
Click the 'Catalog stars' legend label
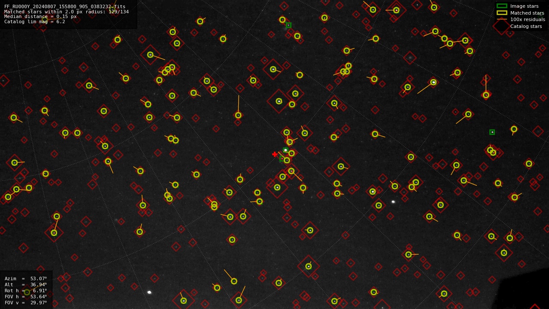tap(526, 26)
